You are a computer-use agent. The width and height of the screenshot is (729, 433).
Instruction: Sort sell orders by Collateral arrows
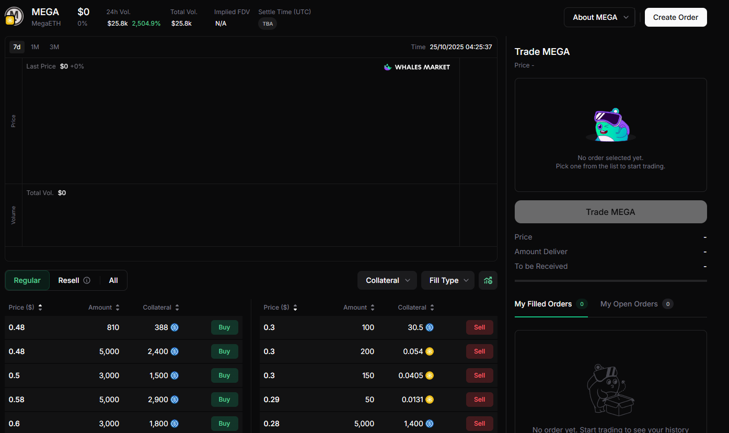point(432,307)
